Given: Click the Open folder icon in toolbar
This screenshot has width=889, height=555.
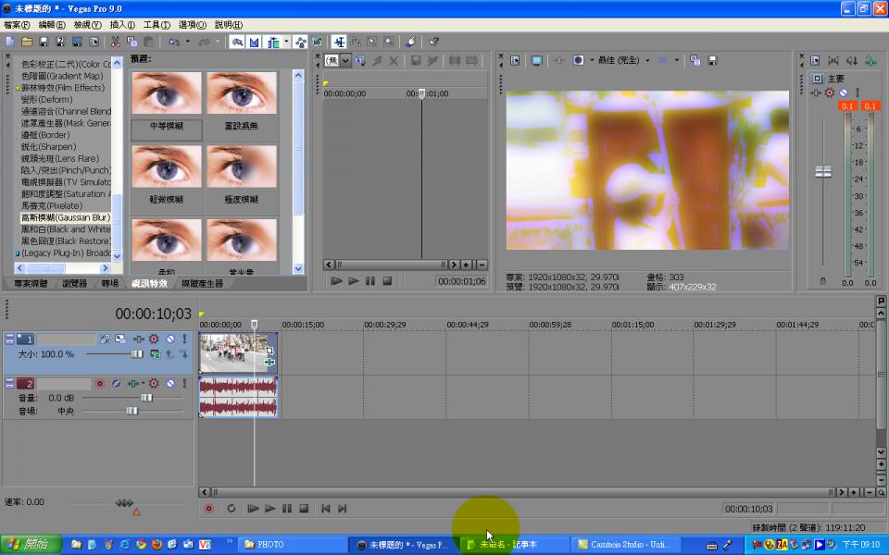Looking at the screenshot, I should tap(27, 42).
